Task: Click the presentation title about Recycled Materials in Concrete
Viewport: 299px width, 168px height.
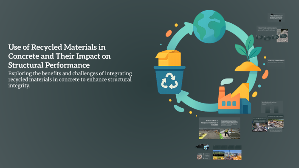Action: pyautogui.click(x=59, y=56)
